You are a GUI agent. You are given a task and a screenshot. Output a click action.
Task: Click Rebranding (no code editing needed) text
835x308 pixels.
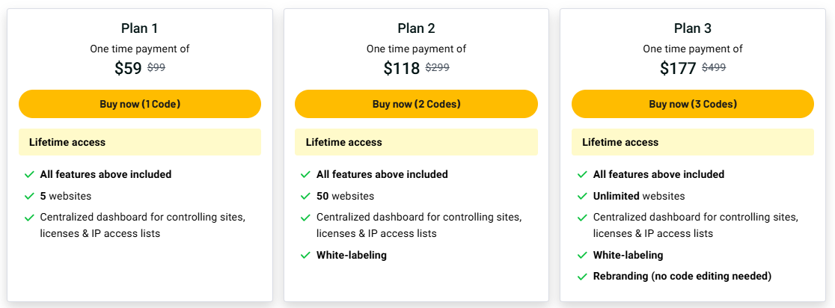coord(682,276)
